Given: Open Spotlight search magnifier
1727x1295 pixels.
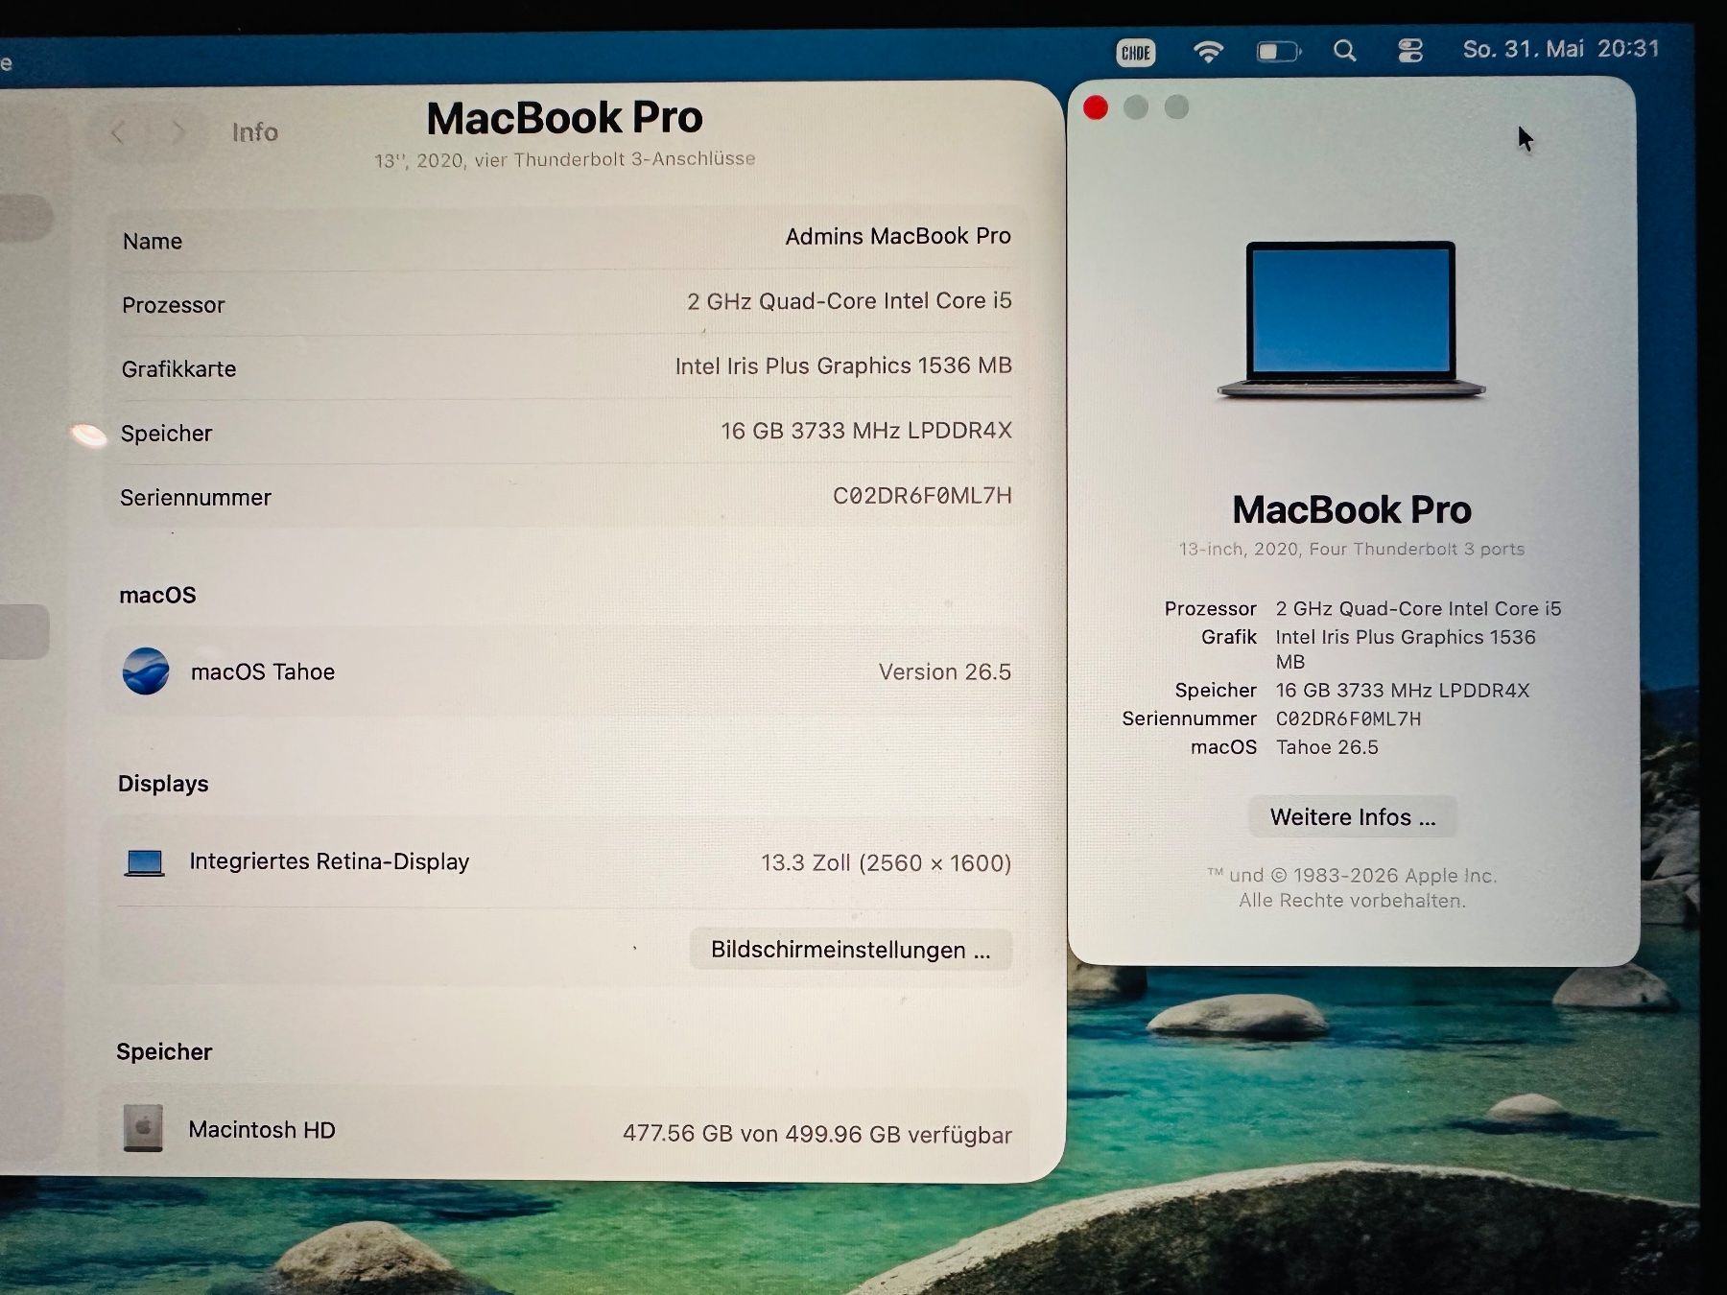Looking at the screenshot, I should coord(1345,52).
